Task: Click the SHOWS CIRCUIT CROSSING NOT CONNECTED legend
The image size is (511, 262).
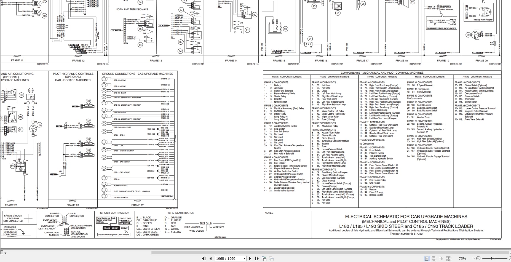Action: tap(13, 218)
